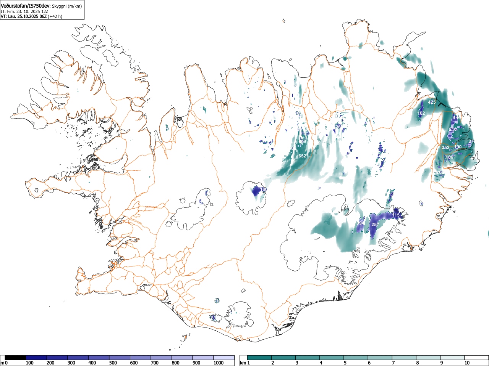Click the 652 visibility value on map

[302, 156]
